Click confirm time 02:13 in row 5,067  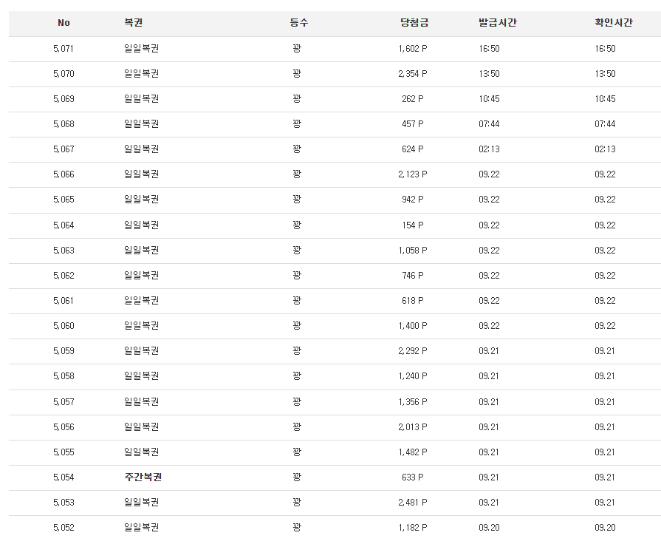(x=605, y=149)
